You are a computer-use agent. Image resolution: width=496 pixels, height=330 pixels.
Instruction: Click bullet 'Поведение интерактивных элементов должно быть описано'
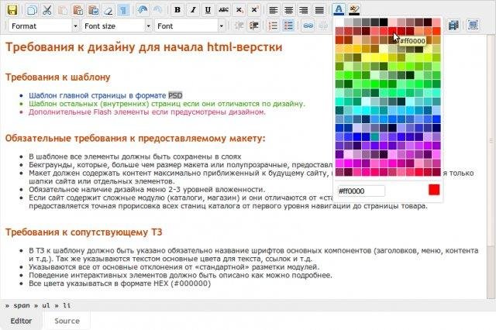pyautogui.click(x=181, y=275)
